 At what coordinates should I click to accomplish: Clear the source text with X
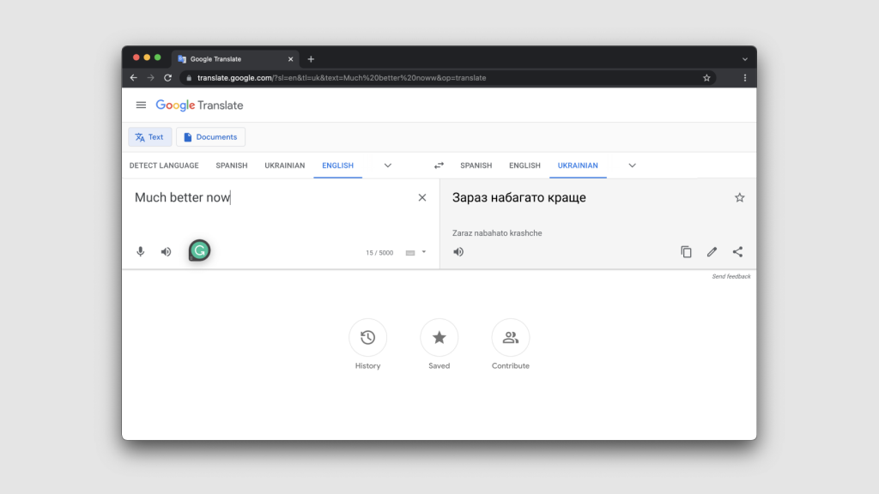click(421, 198)
